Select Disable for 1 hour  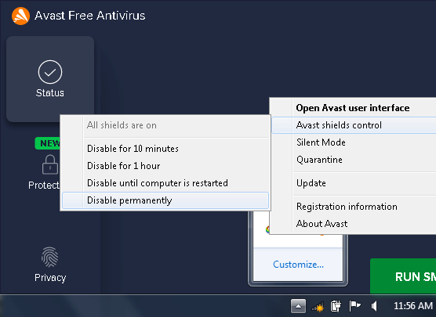tap(165, 166)
